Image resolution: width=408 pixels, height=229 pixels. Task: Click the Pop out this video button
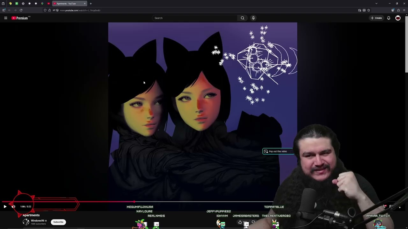[x=278, y=151]
